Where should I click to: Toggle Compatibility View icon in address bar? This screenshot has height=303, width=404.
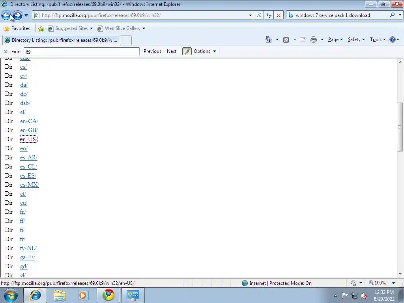tap(259, 15)
